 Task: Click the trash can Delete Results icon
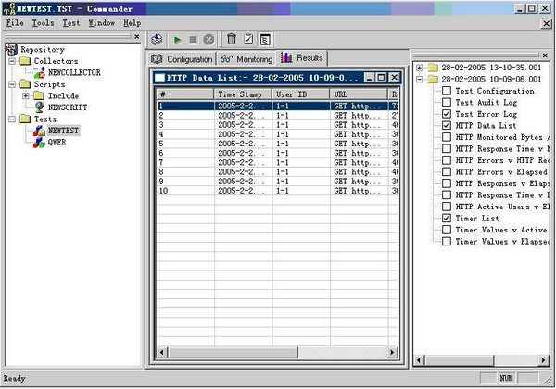pyautogui.click(x=232, y=39)
